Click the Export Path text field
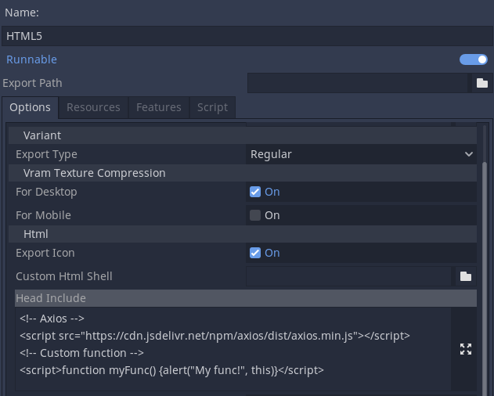 point(357,83)
